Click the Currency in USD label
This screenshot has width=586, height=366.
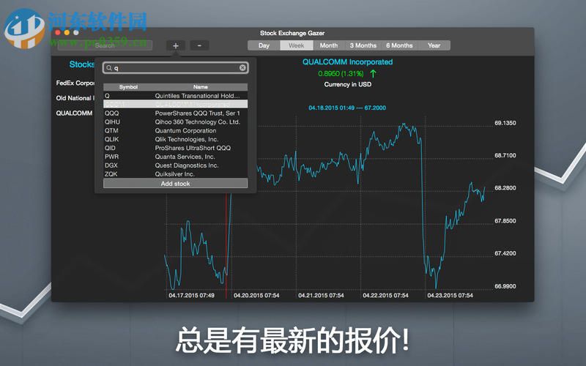(x=347, y=84)
